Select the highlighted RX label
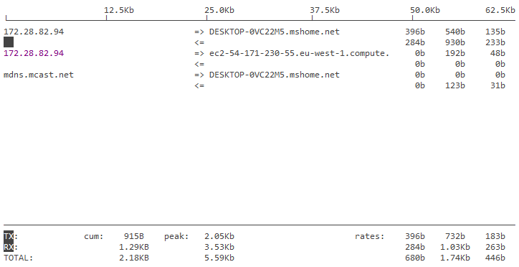519x267 pixels. point(9,247)
